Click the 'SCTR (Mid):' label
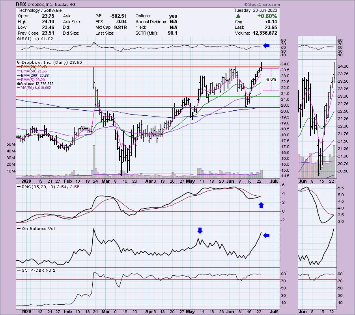This screenshot has width=355, height=315. (147, 33)
